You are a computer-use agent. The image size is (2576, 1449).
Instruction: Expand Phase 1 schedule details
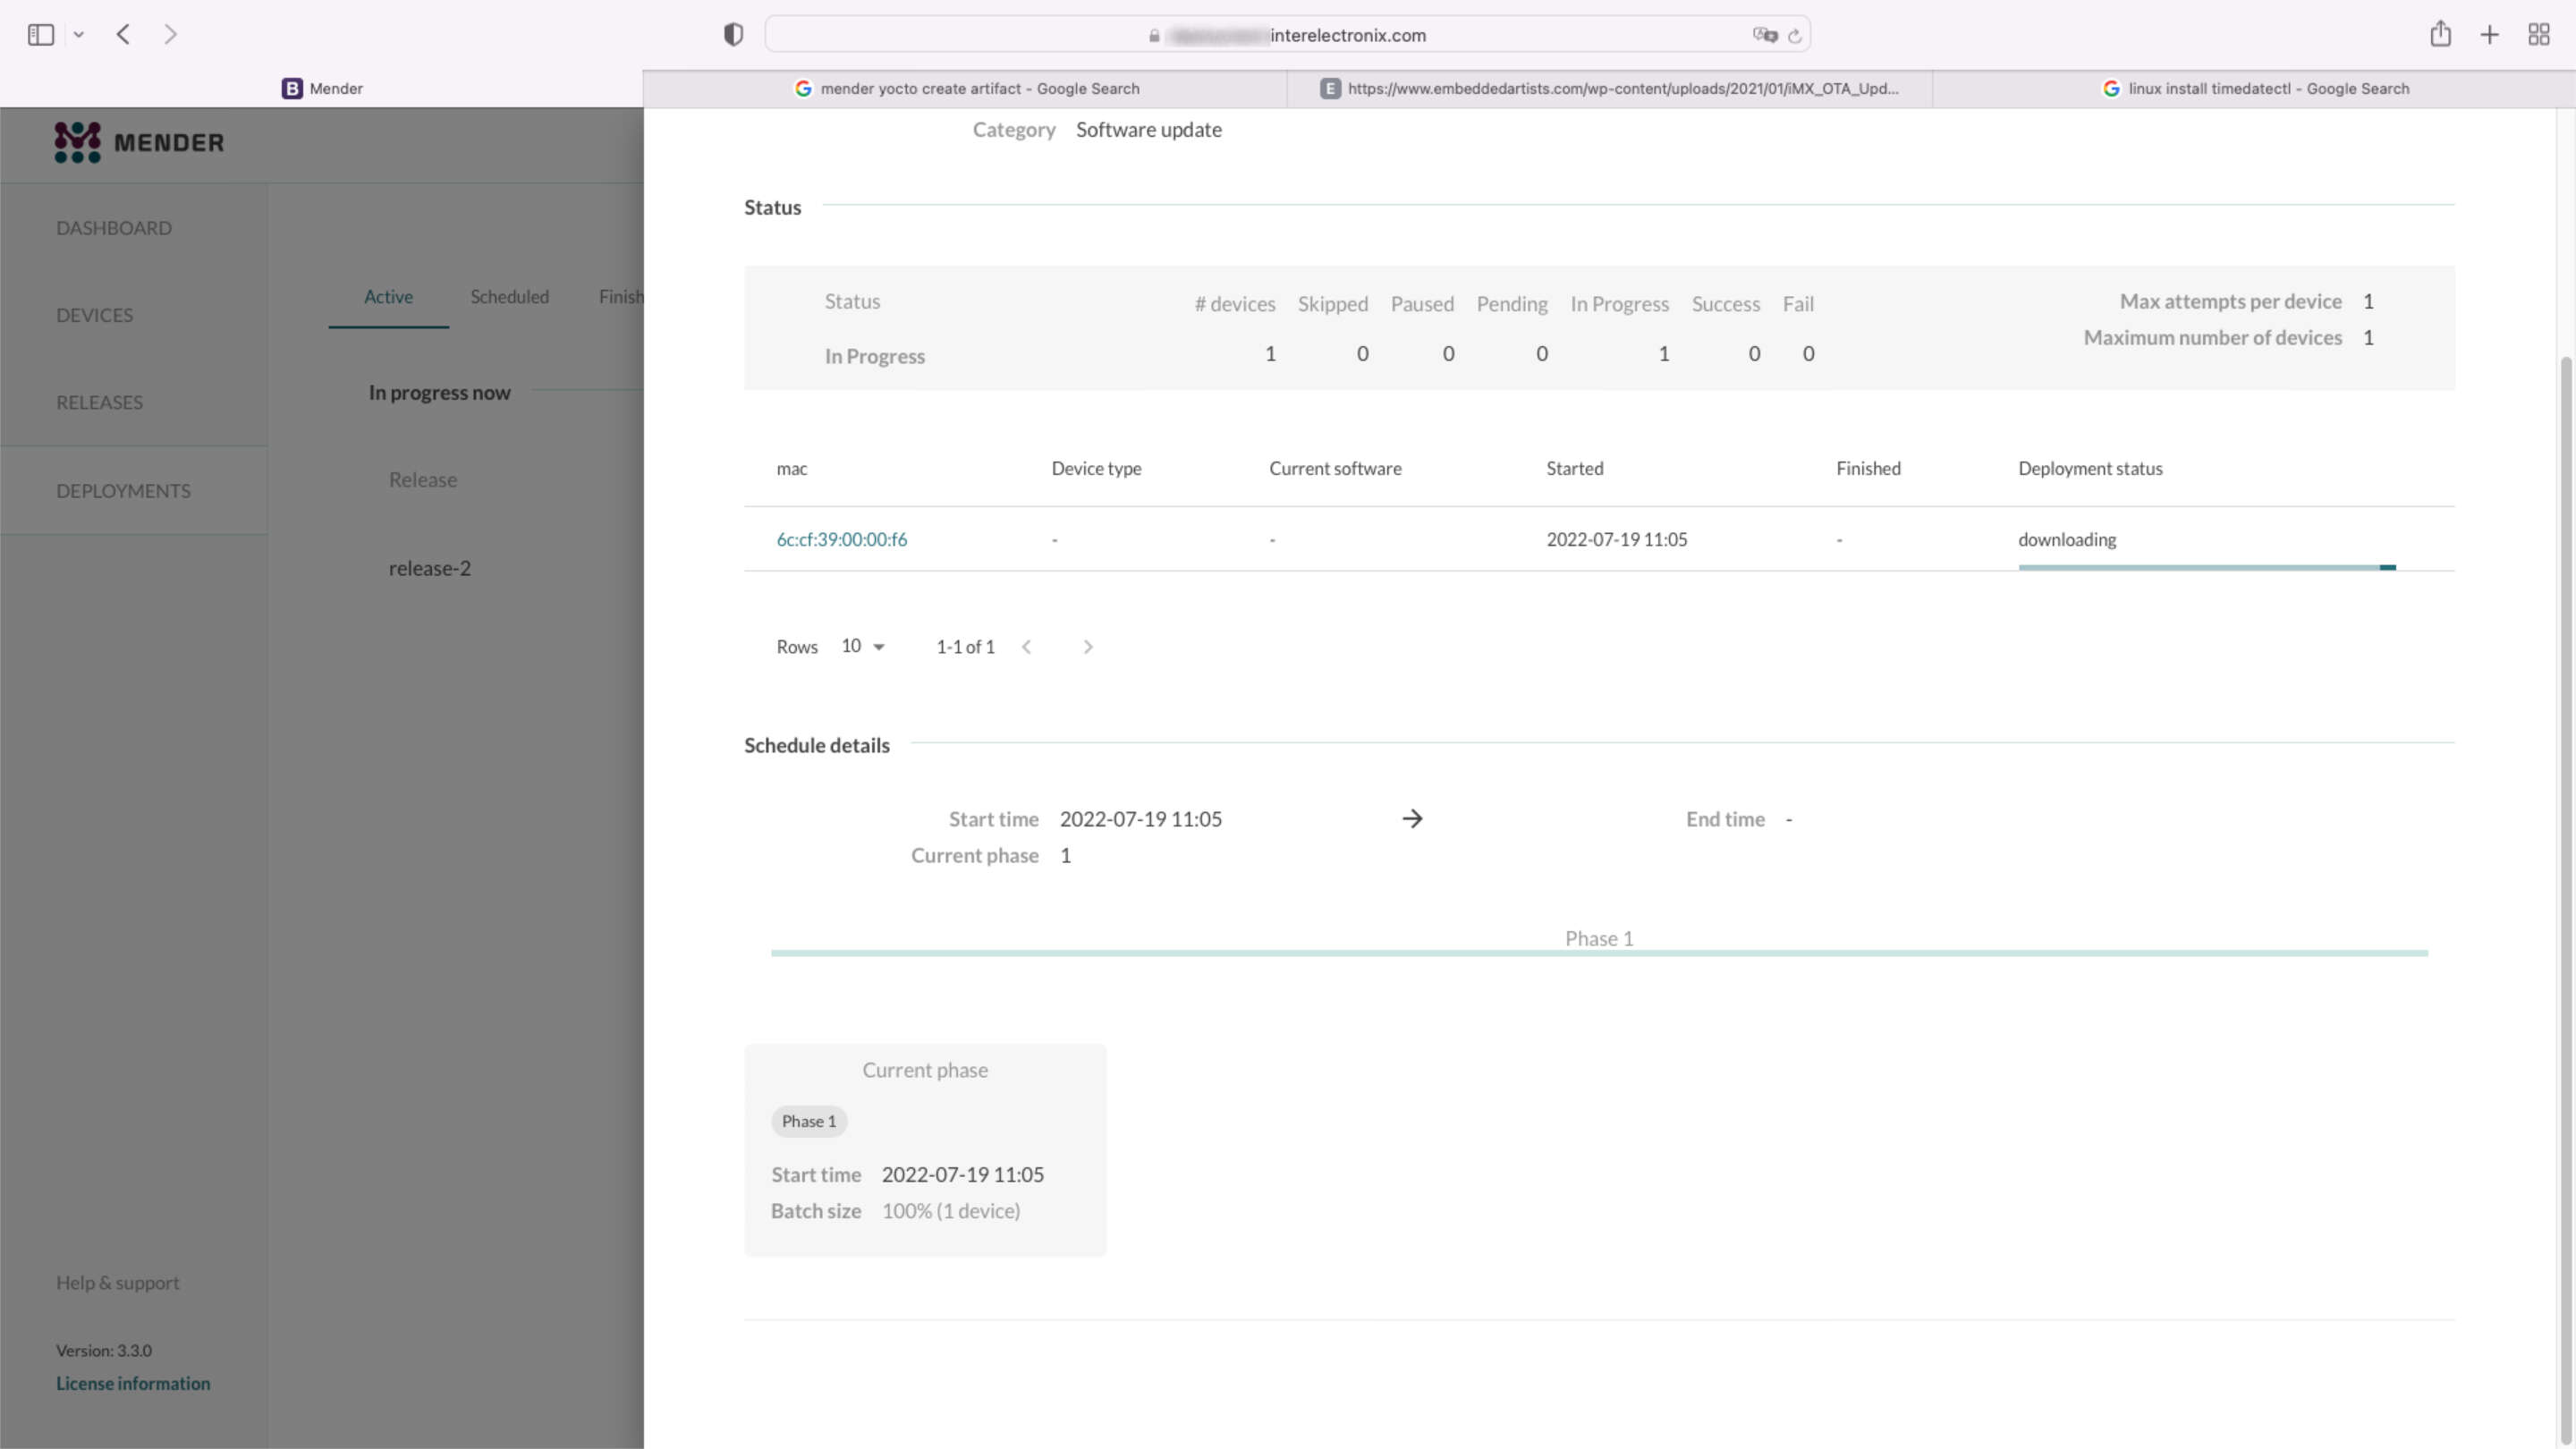tap(1597, 937)
